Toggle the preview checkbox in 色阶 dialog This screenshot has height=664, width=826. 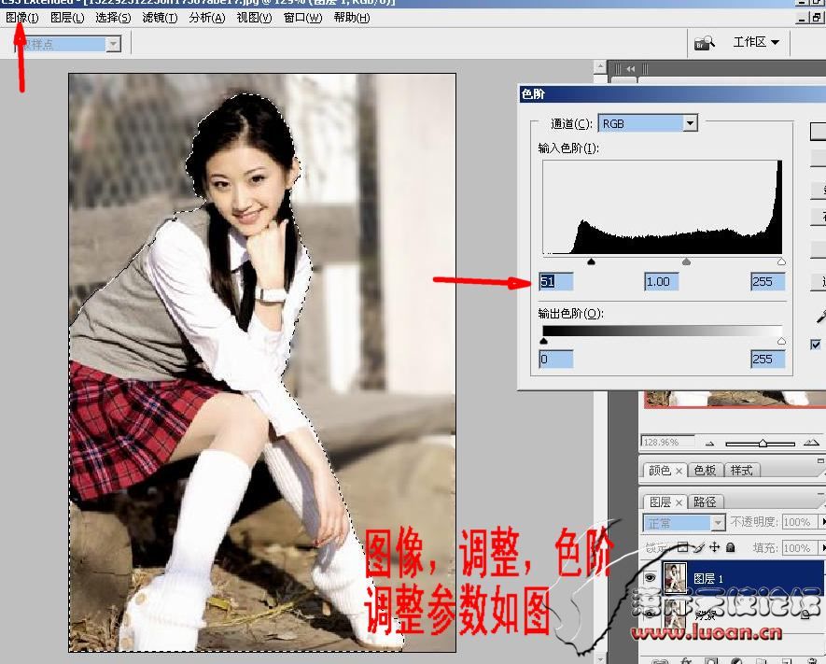tap(816, 344)
